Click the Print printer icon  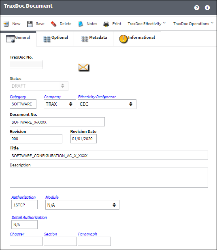click(106, 24)
